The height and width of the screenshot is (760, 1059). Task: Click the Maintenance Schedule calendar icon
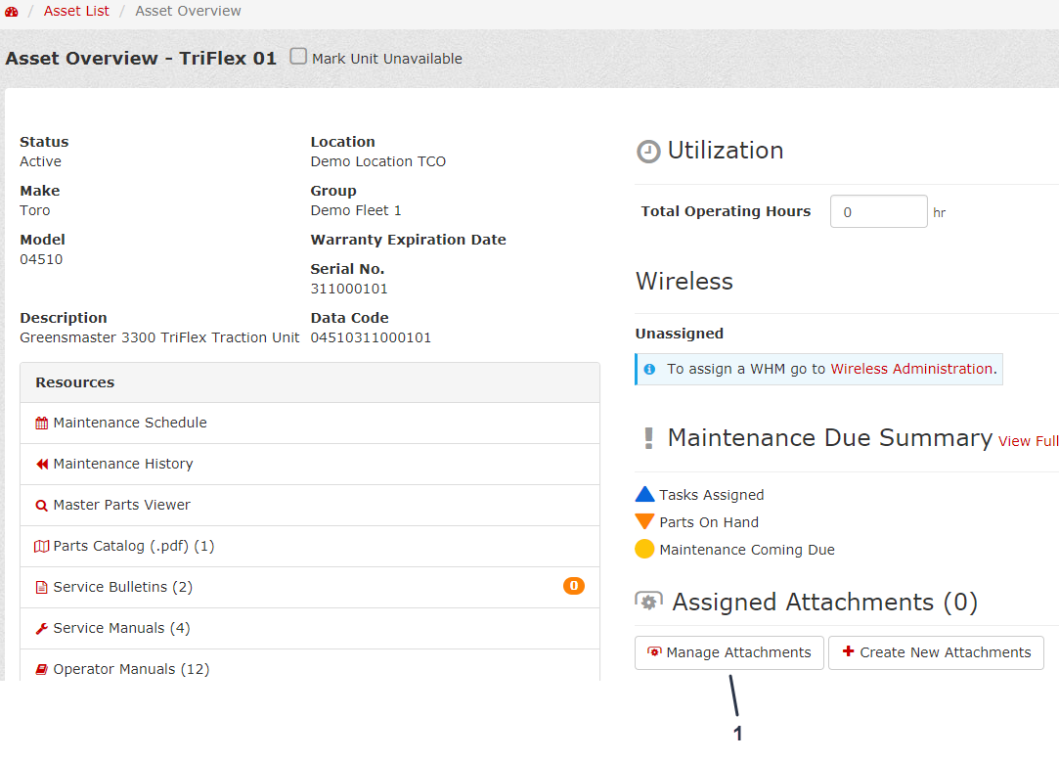(x=41, y=424)
